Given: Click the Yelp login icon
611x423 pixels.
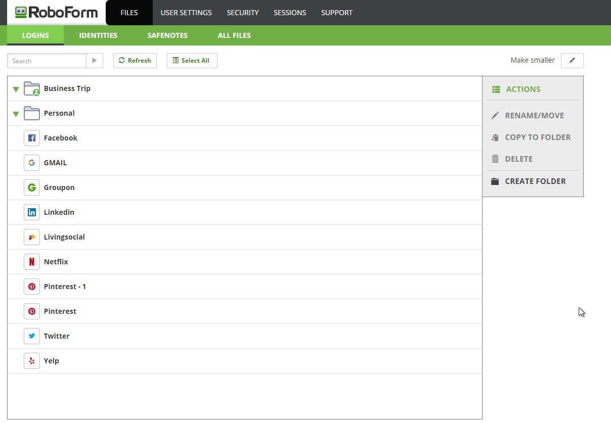Looking at the screenshot, I should [32, 361].
